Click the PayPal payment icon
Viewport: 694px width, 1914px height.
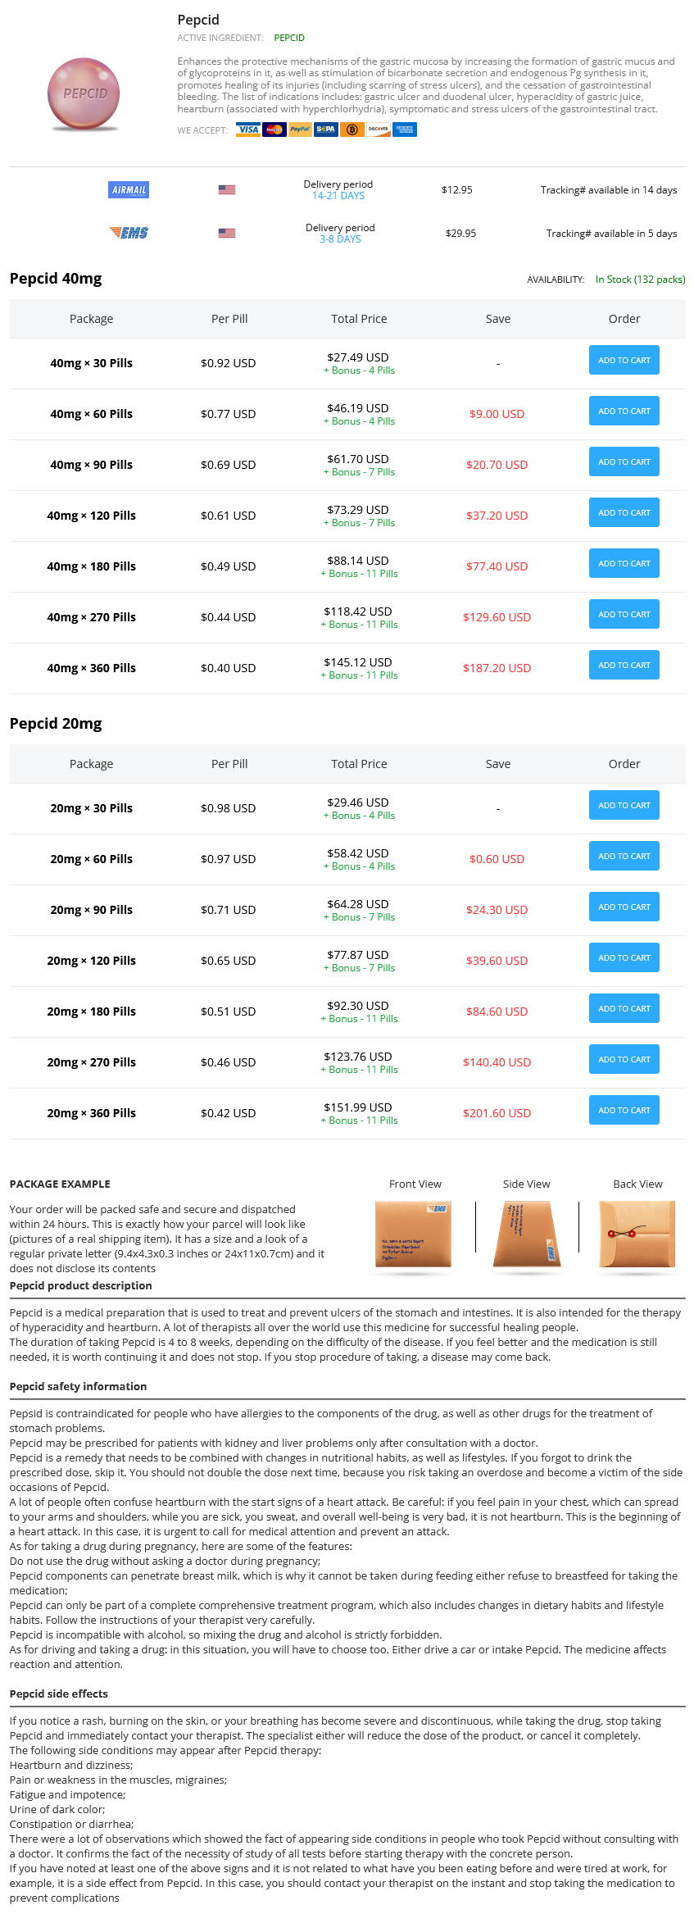[300, 130]
